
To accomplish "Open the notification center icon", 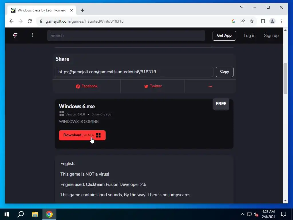I will [x=284, y=214].
